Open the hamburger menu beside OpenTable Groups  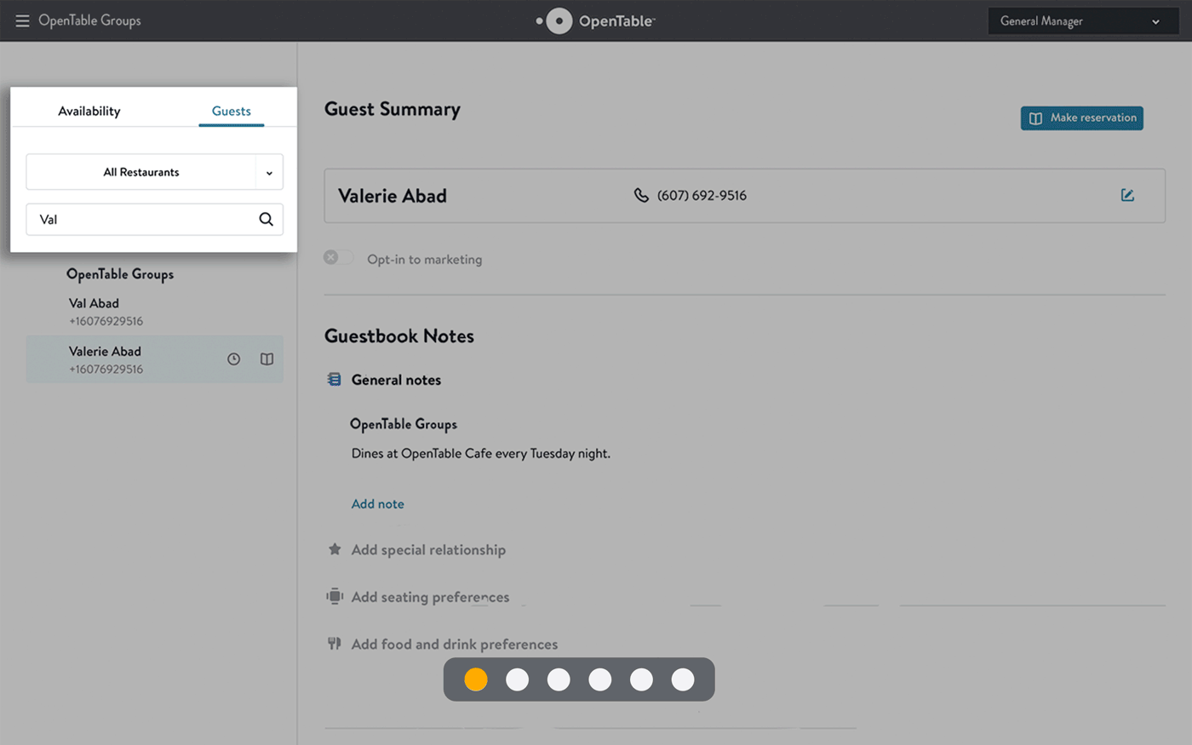tap(22, 20)
